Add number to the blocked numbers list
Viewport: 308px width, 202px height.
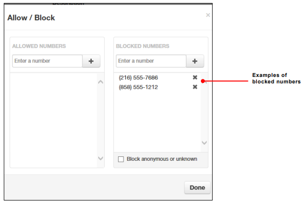click(195, 61)
